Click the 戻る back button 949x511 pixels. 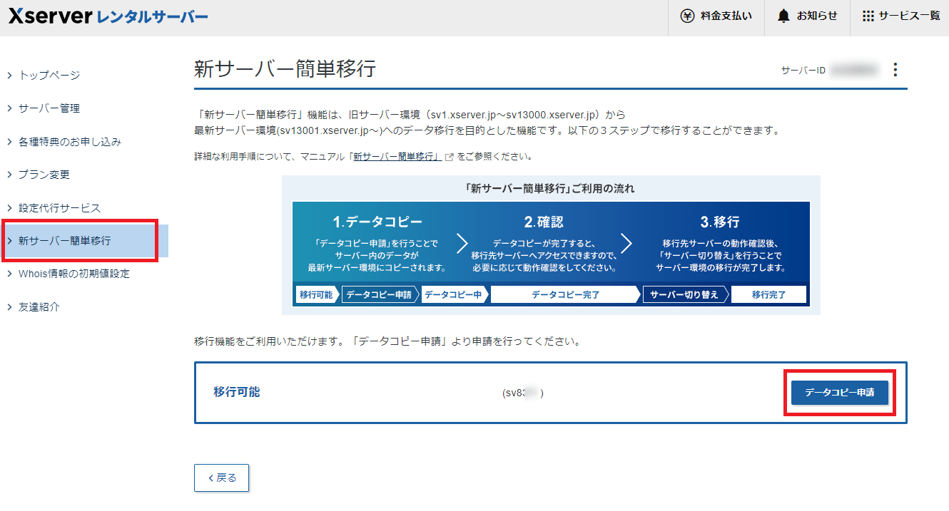pos(221,478)
